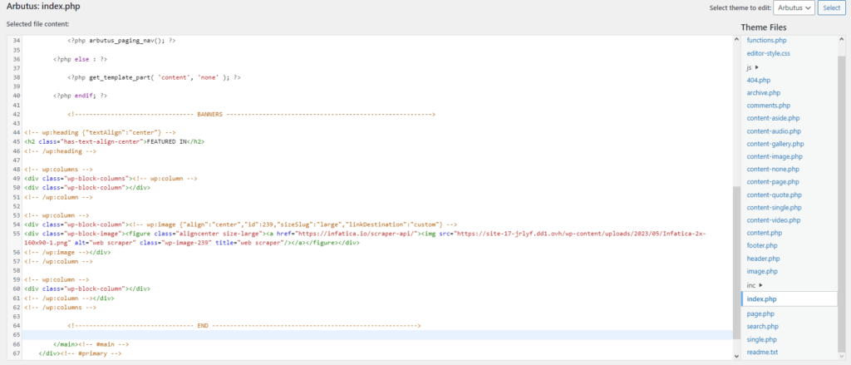Open header.php theme file
This screenshot has width=851, height=365.
coord(763,259)
